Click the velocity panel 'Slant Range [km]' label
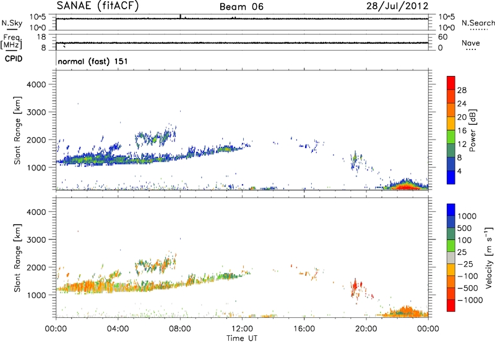 click(x=17, y=258)
